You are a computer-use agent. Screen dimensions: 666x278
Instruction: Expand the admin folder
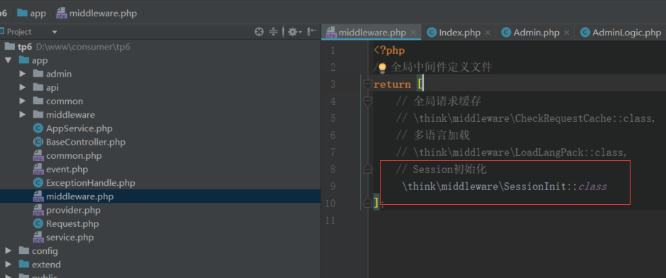click(x=23, y=74)
